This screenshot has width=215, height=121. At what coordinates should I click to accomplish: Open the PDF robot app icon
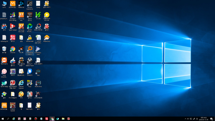[x=47, y=27]
